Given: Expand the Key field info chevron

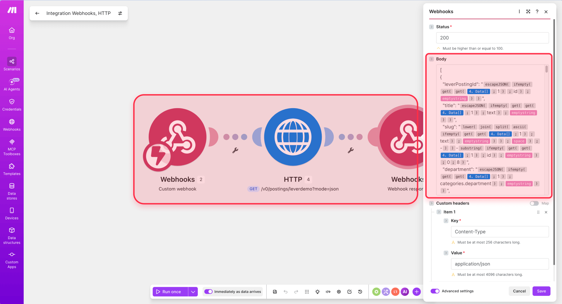Looking at the screenshot, I should [x=446, y=221].
